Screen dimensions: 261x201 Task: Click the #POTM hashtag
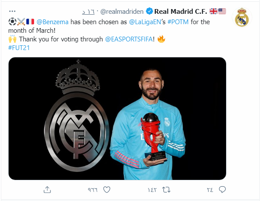click(x=176, y=22)
